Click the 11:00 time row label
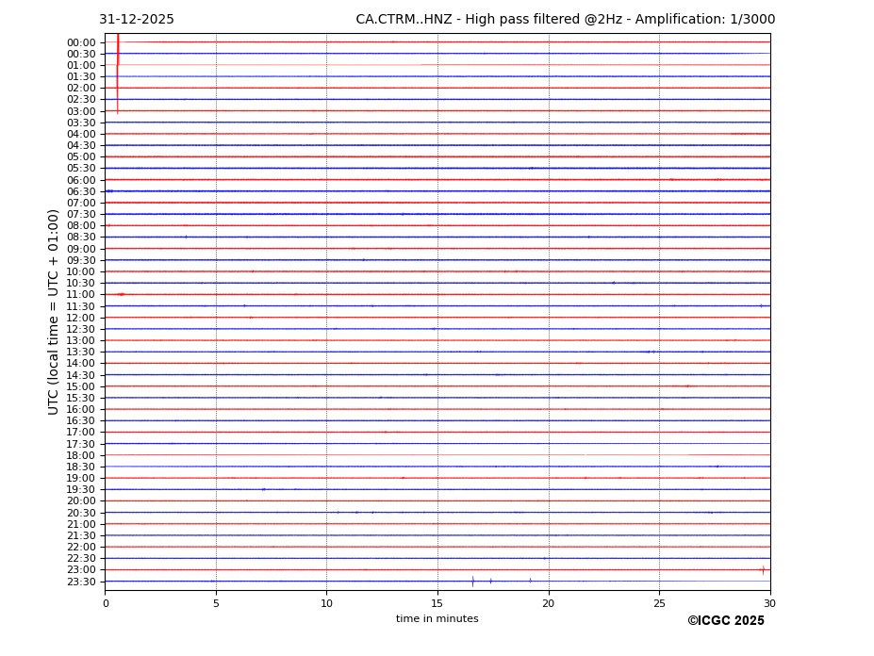This screenshot has height=656, width=874. [81, 295]
